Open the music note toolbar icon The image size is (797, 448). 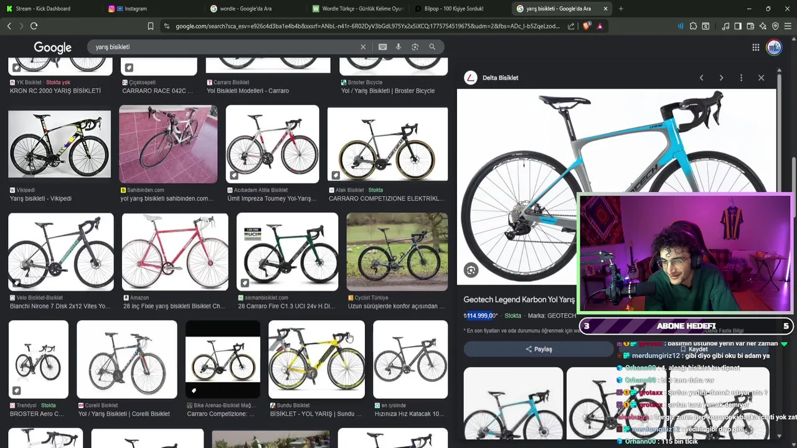point(725,26)
